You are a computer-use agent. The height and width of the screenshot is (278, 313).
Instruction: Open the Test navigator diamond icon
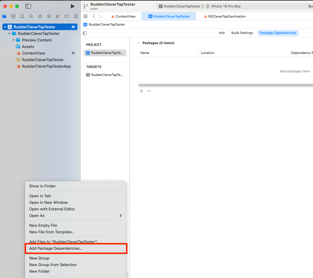coord(49,16)
